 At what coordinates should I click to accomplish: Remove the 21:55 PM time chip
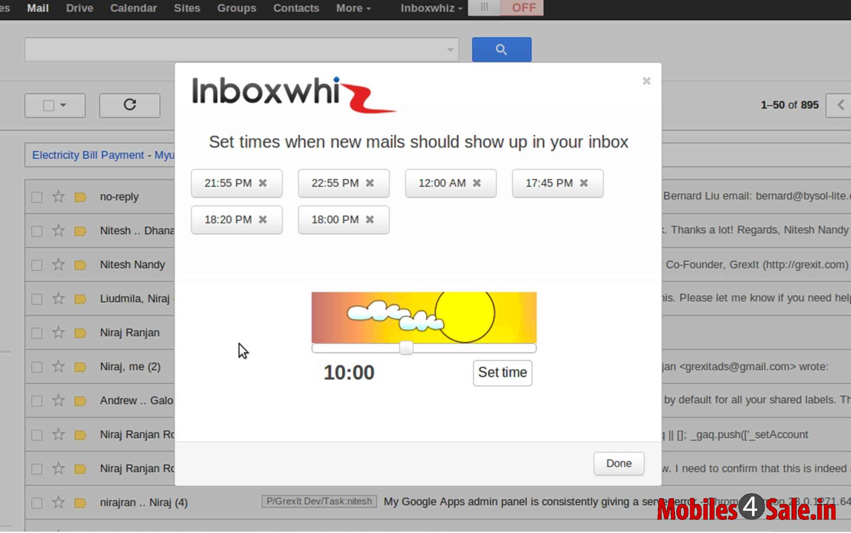pyautogui.click(x=263, y=183)
